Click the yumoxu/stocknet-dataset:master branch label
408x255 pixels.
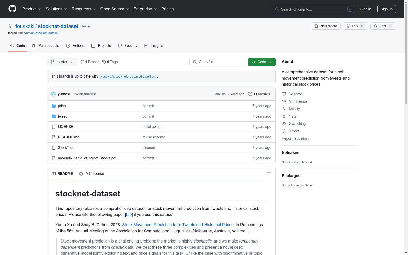coord(128,76)
